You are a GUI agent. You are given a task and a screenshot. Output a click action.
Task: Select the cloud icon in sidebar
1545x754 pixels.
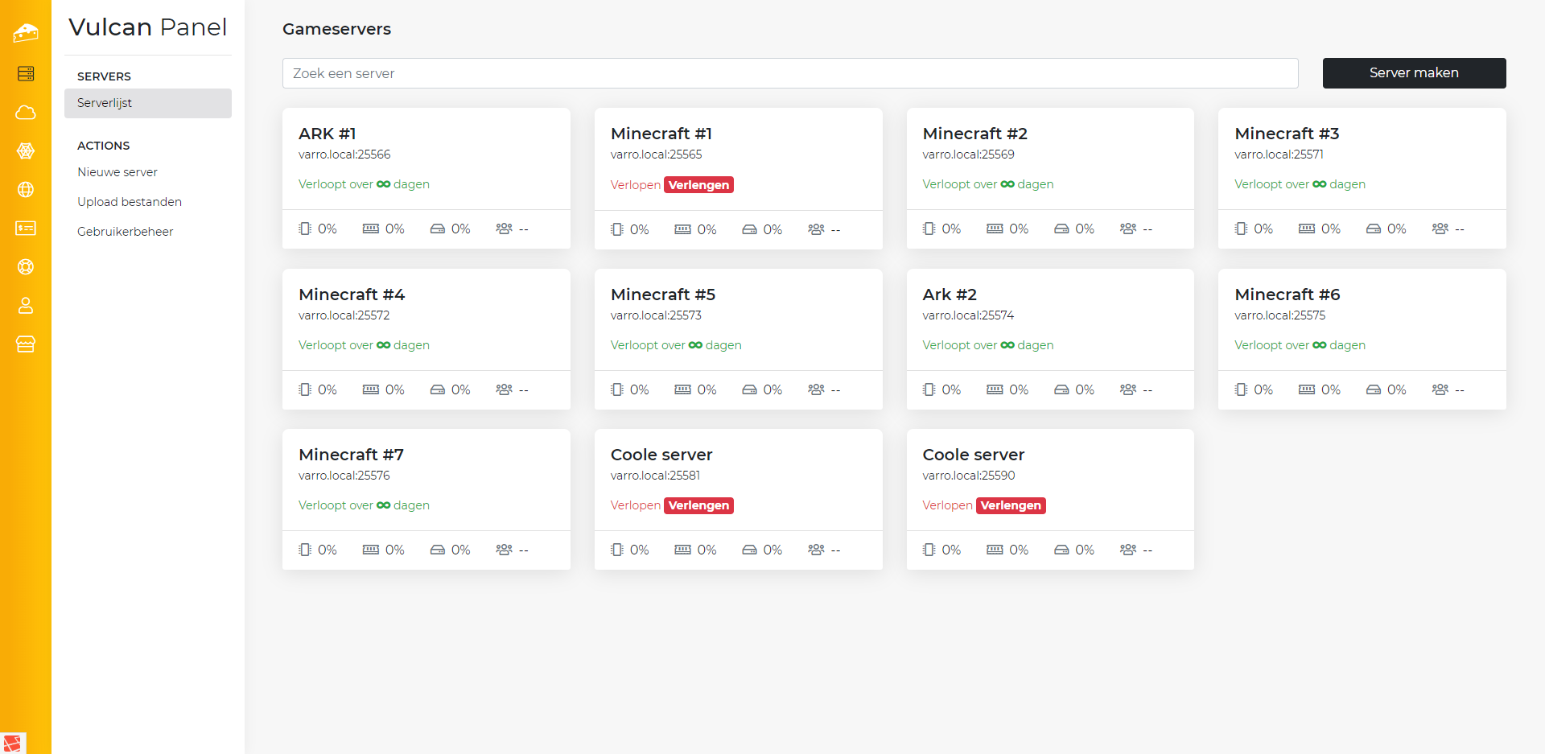[26, 113]
